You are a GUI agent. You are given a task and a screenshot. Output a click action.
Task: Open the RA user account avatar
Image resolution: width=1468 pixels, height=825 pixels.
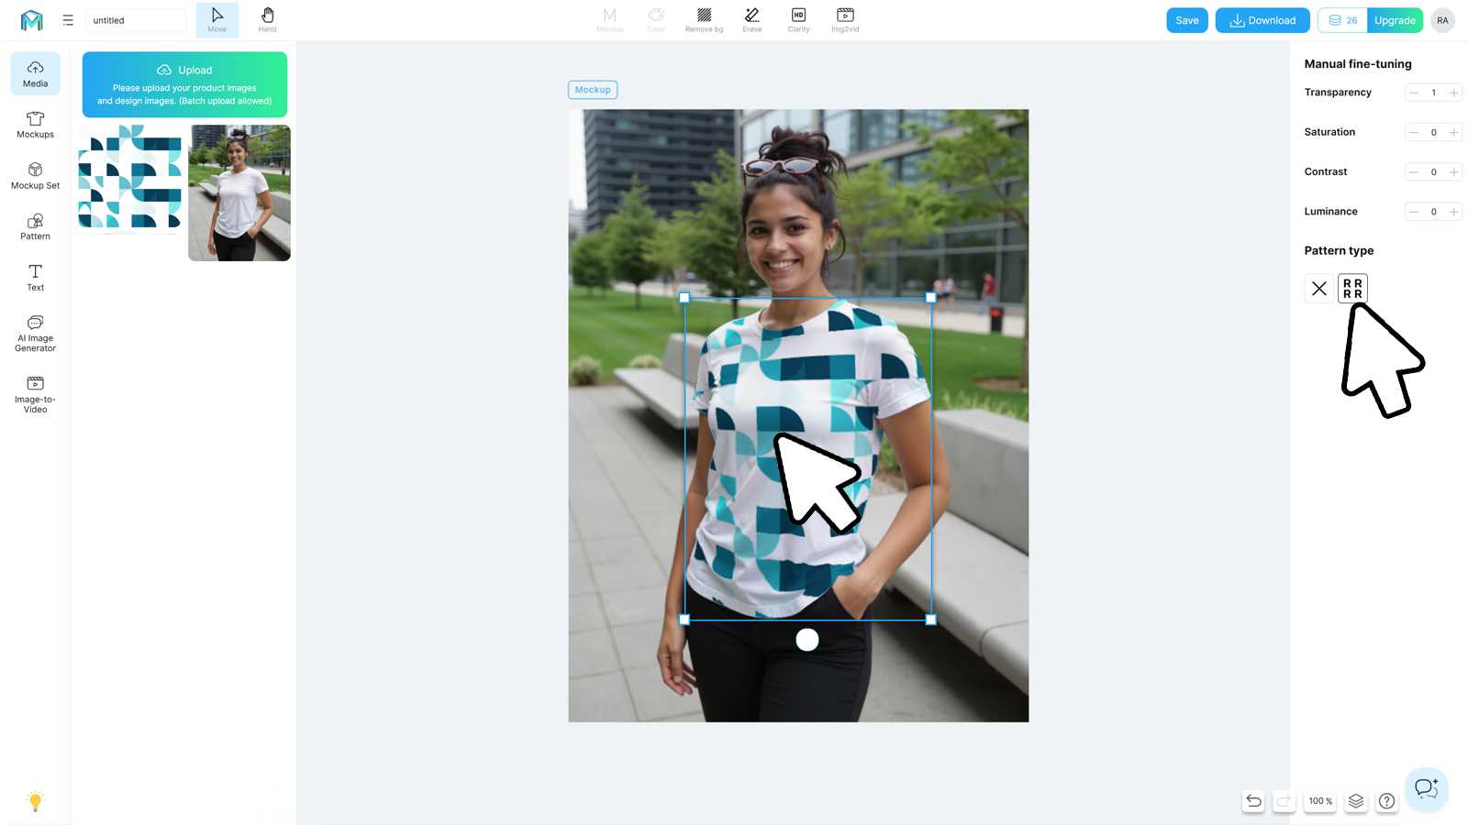1442,20
